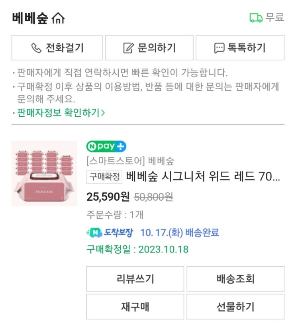Tap the 도착보장 N badge icon
The height and width of the screenshot is (329, 296).
(x=94, y=233)
